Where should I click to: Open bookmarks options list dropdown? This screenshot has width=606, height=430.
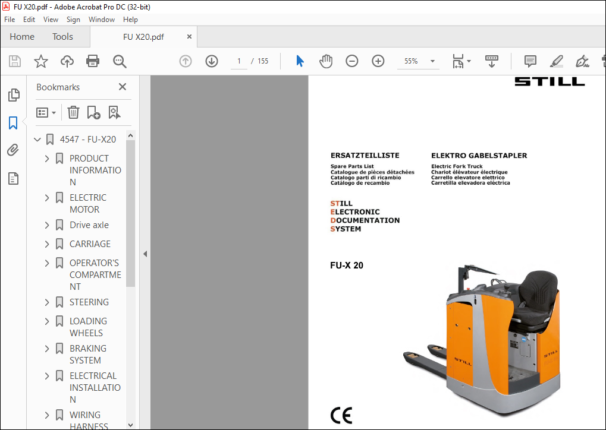point(46,113)
